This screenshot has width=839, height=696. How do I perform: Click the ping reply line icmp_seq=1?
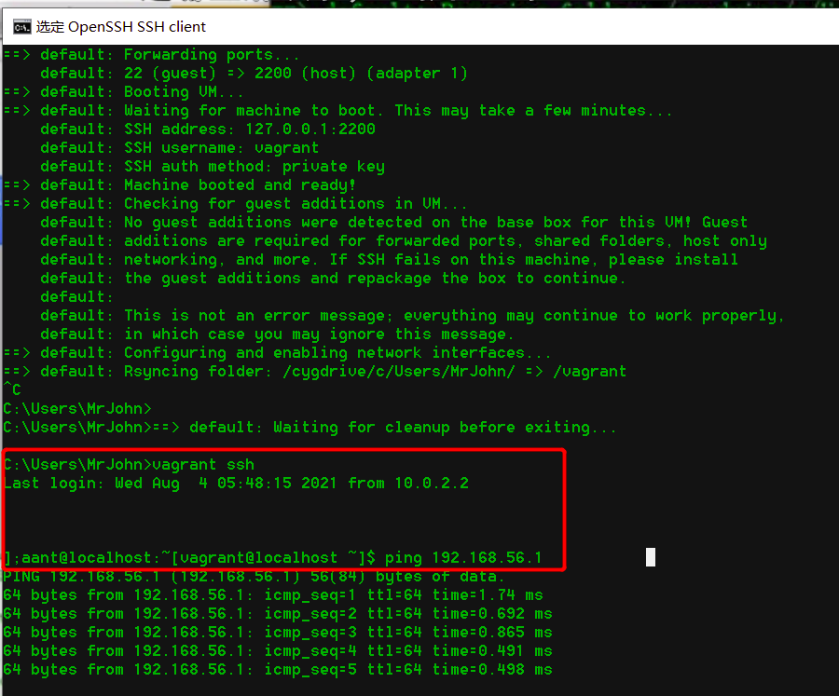(x=273, y=594)
